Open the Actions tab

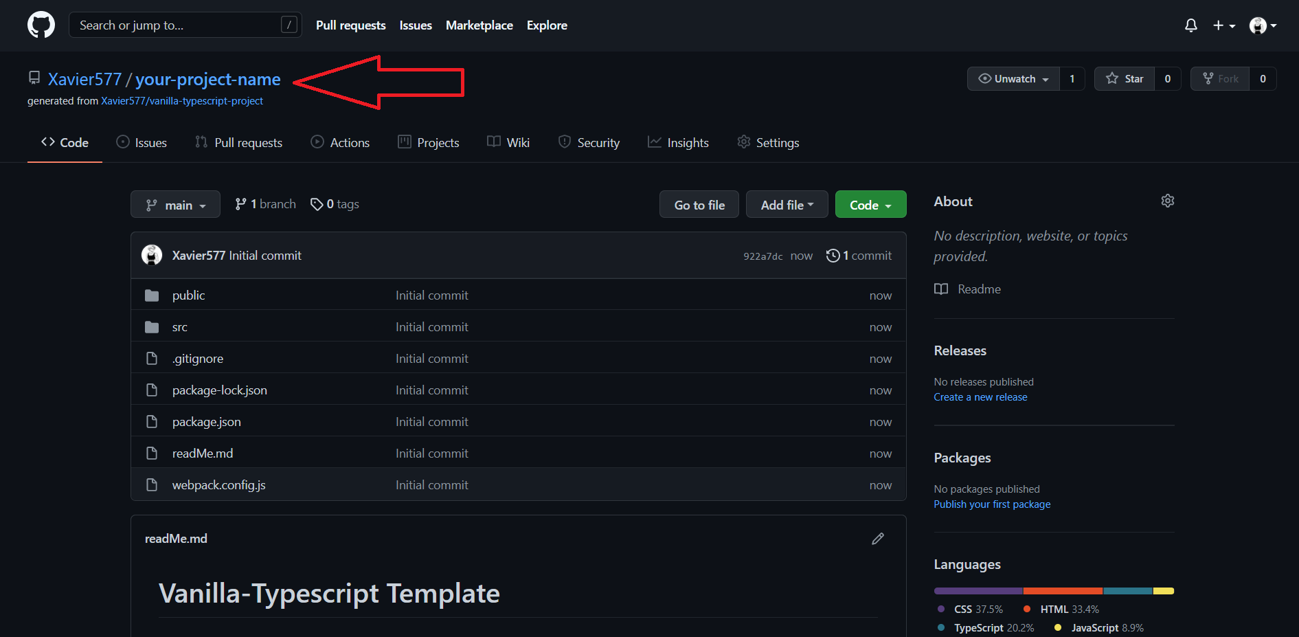point(340,142)
